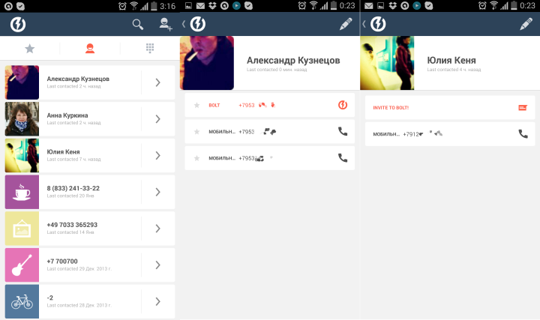Switch to the favorites star tab

coord(30,49)
